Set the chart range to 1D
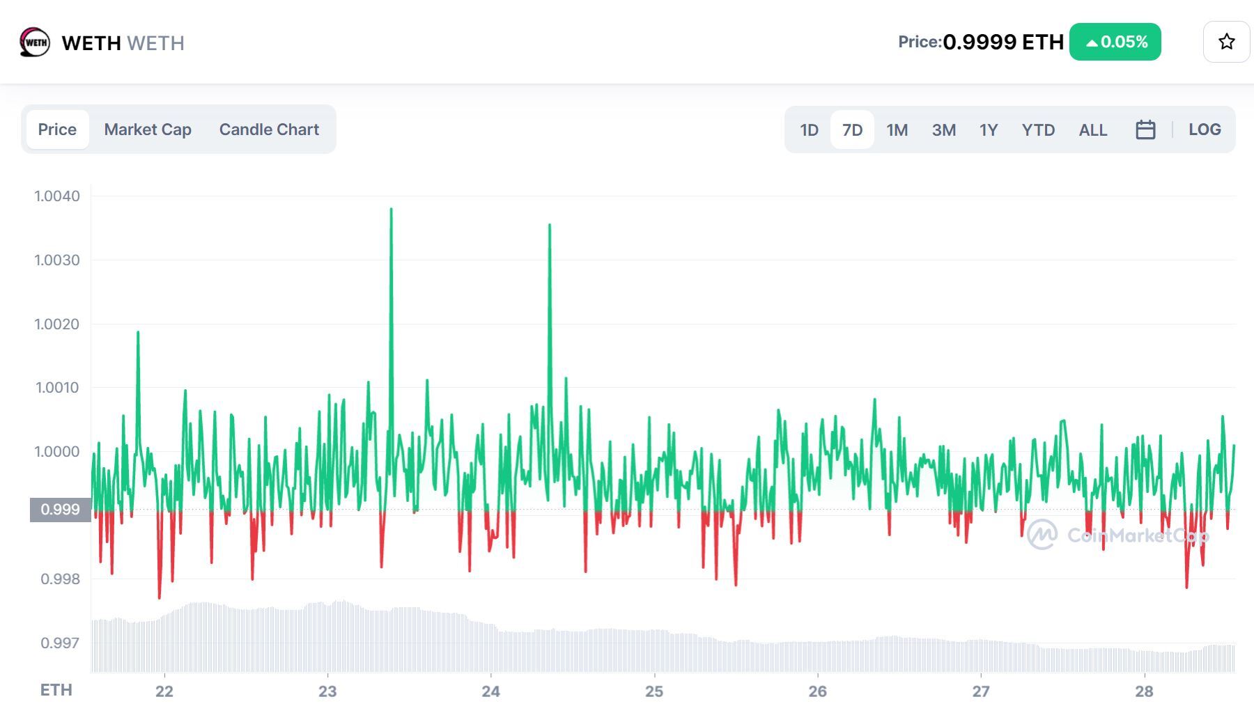Image resolution: width=1254 pixels, height=706 pixels. [809, 130]
